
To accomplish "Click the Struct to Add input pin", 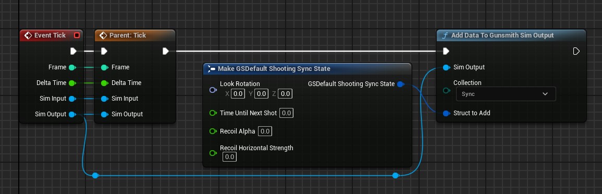I will [446, 113].
